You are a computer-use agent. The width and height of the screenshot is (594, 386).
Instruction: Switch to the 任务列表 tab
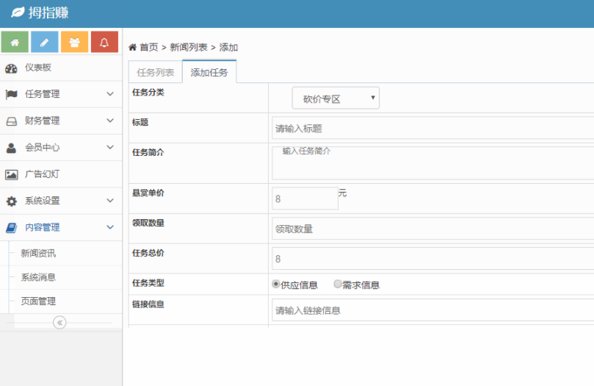(156, 72)
